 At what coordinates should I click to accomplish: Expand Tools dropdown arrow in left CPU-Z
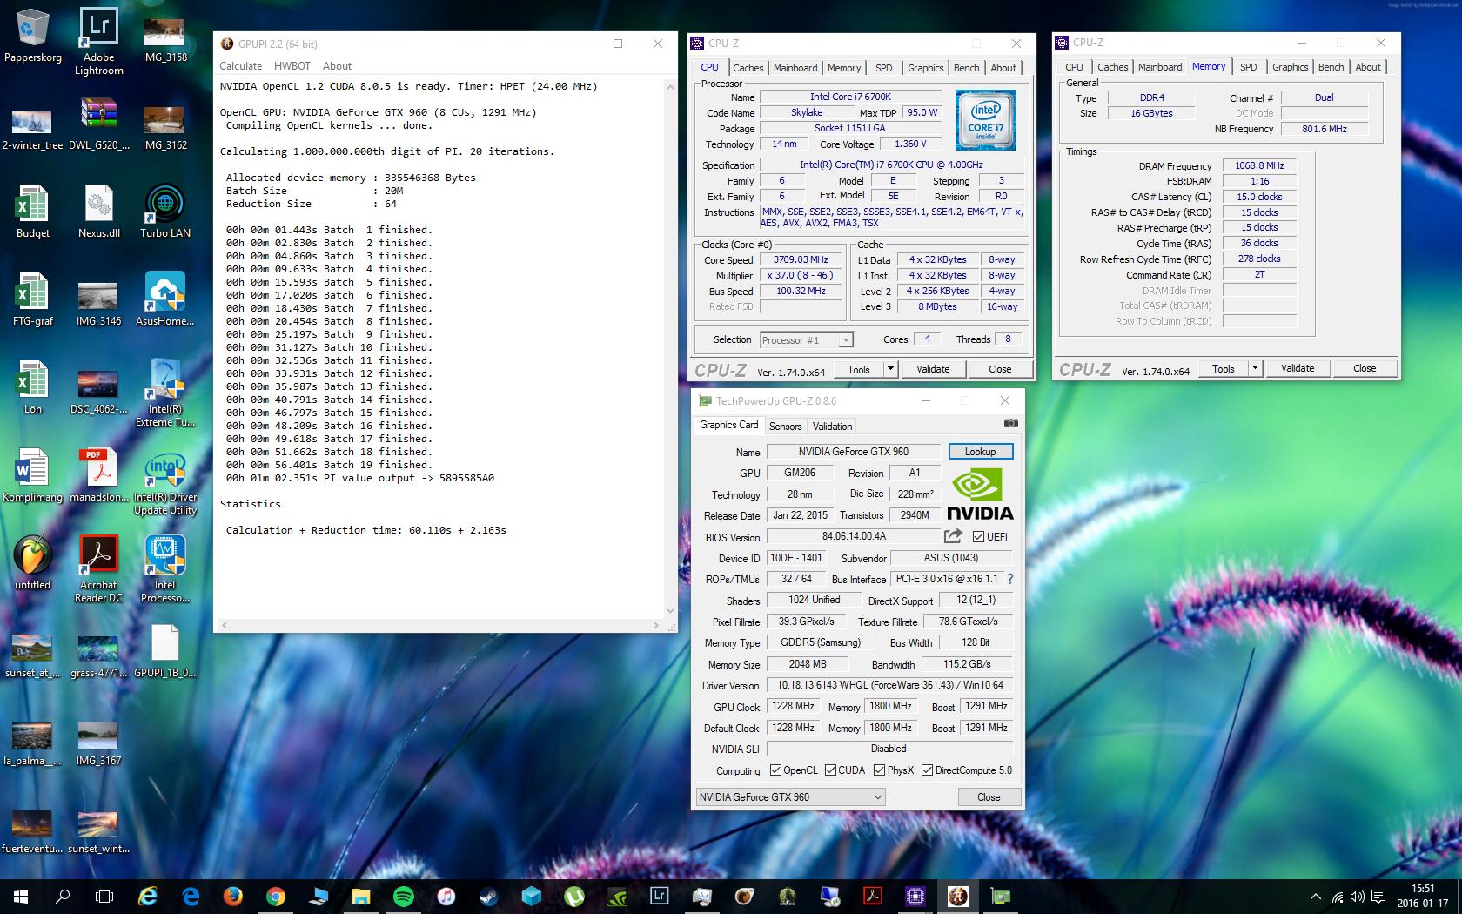click(x=889, y=369)
